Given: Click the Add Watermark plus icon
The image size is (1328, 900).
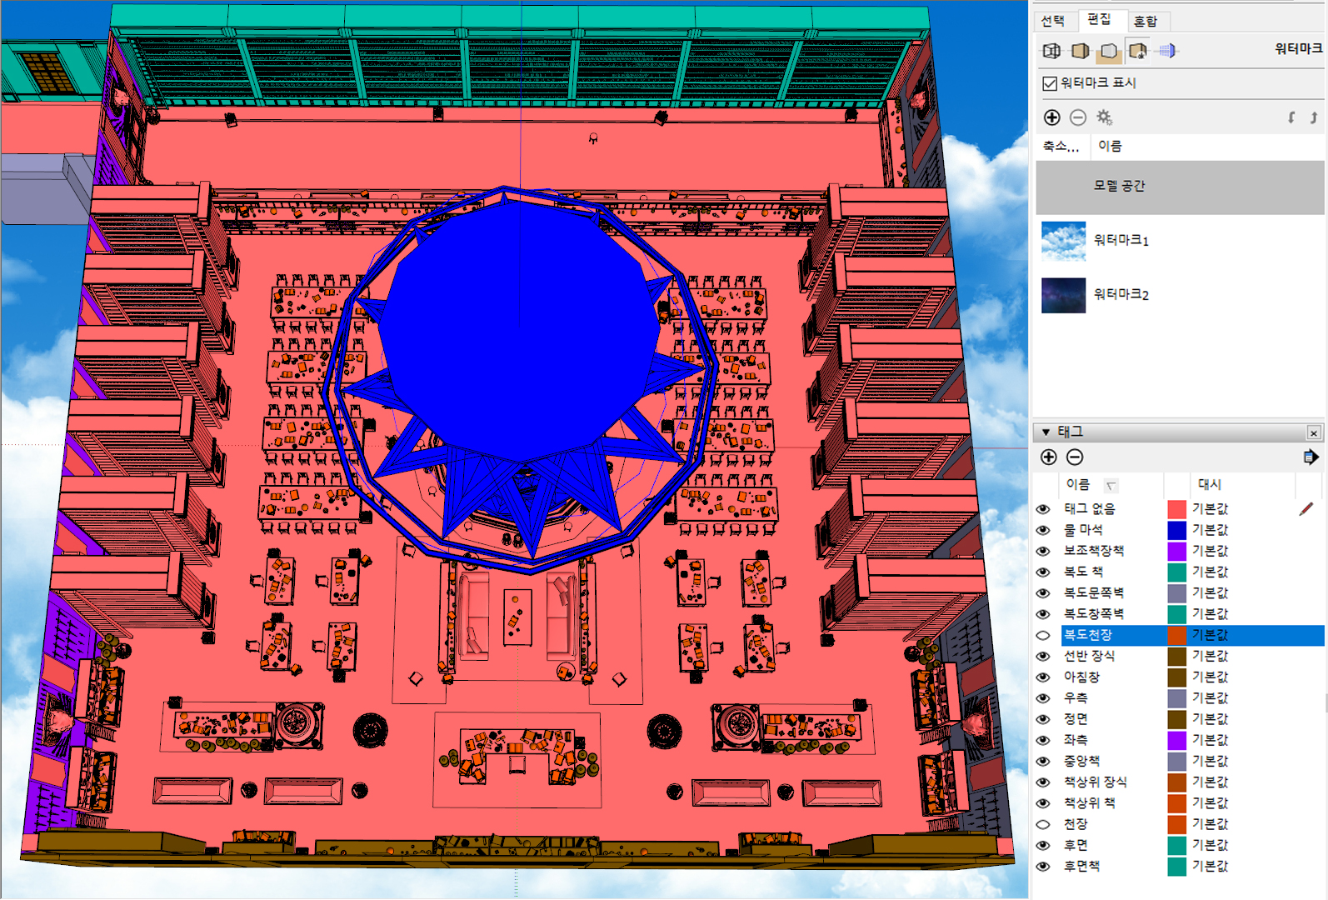Looking at the screenshot, I should tap(1051, 117).
